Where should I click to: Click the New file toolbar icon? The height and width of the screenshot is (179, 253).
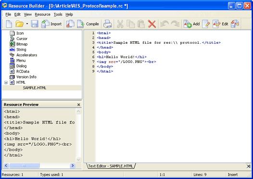(9, 24)
